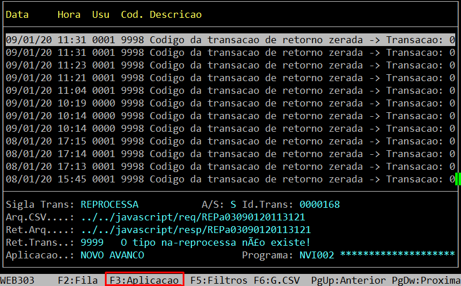Click the Hora column header
Screen dimensions: 461x286
tap(69, 14)
